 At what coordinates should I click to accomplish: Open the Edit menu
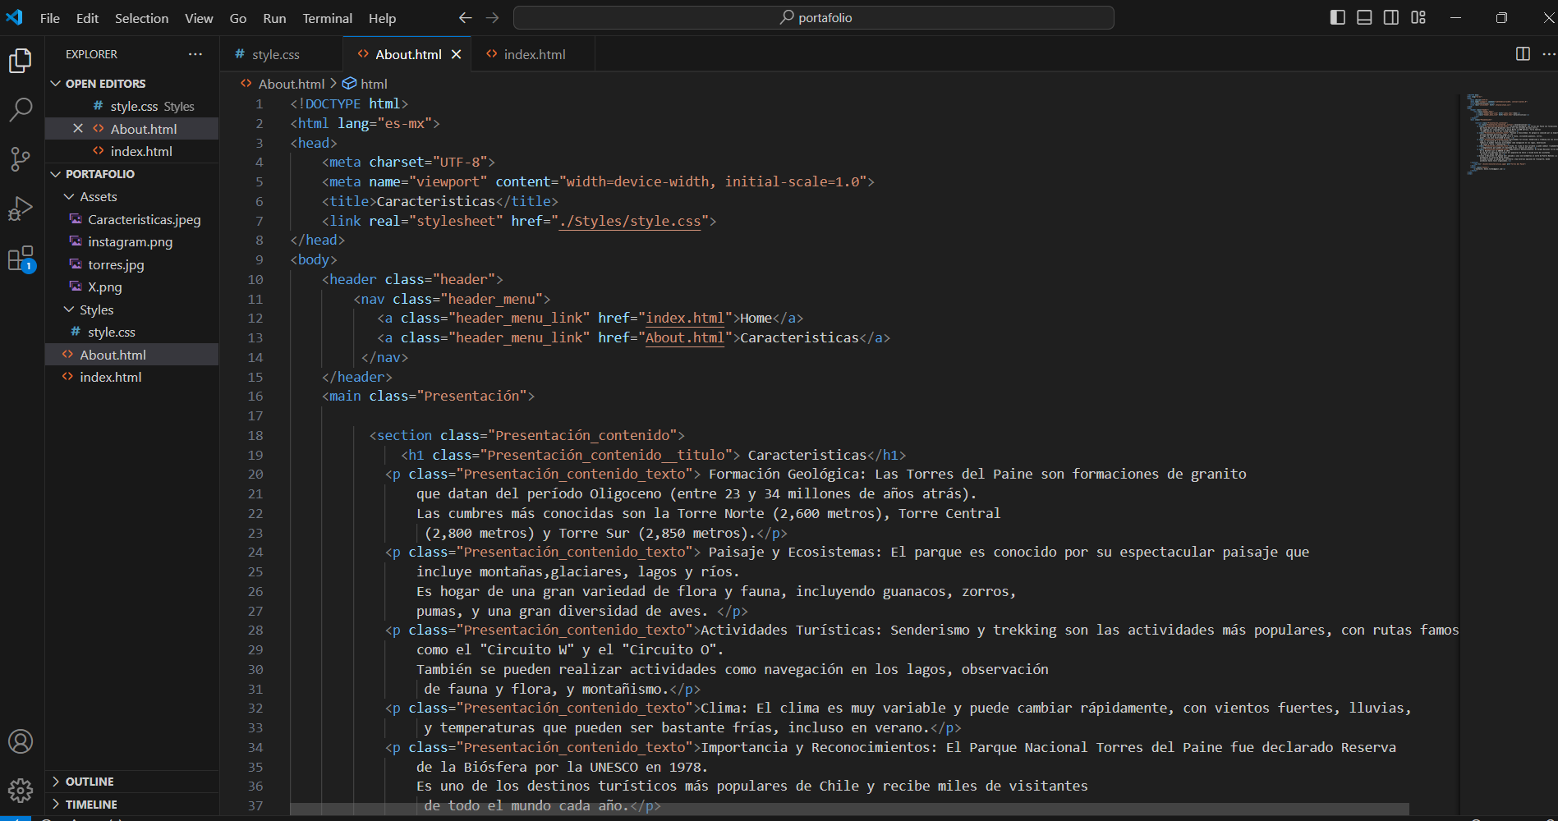[x=87, y=18]
